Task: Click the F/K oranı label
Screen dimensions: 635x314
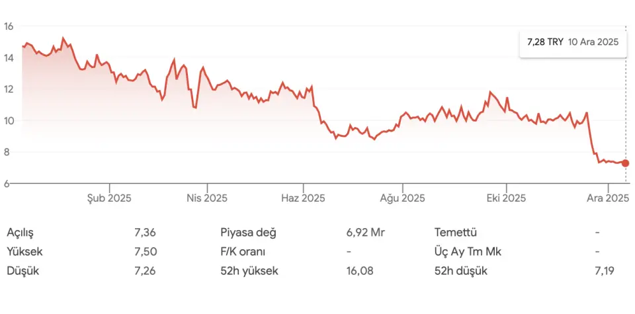Action: pos(245,252)
